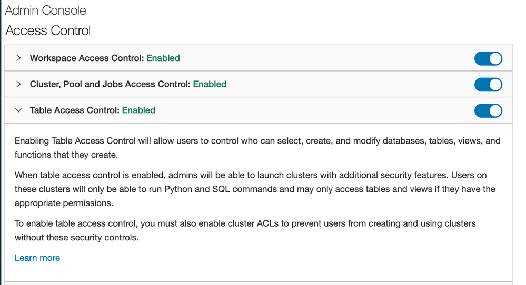Click the Admin Console title

point(46,11)
